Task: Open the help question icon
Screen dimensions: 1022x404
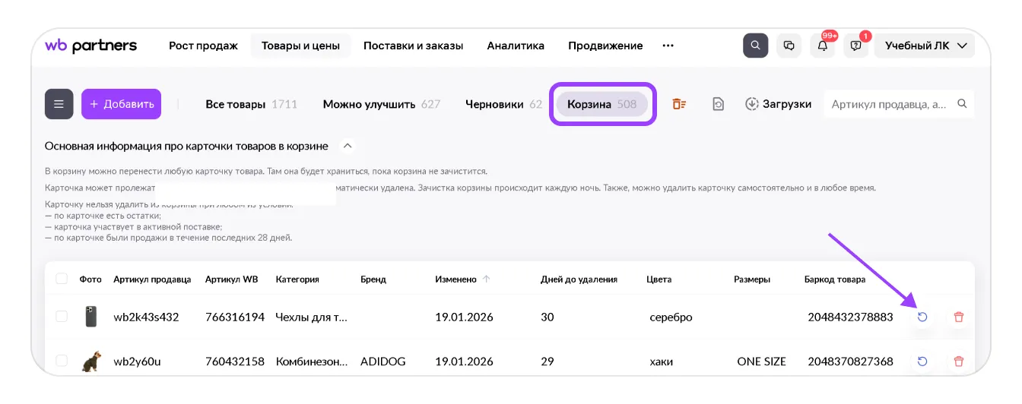Action: pyautogui.click(x=856, y=46)
